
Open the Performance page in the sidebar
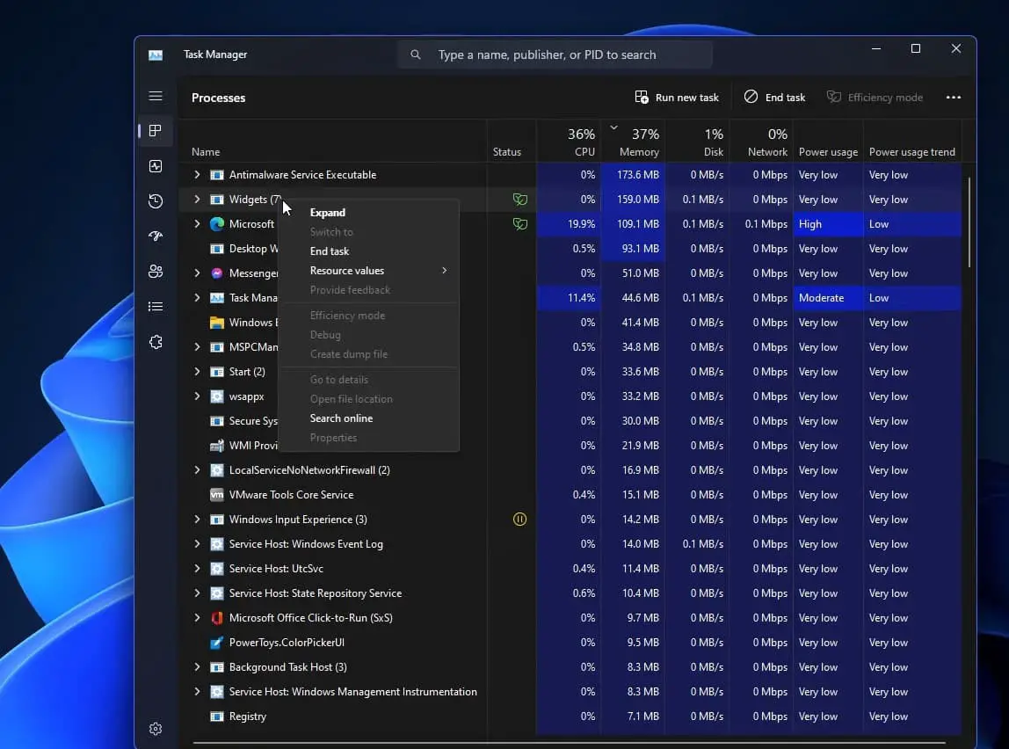pos(156,166)
